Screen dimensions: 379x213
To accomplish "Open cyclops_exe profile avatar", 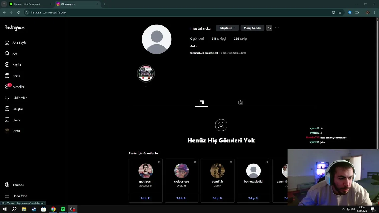I will click(182, 171).
